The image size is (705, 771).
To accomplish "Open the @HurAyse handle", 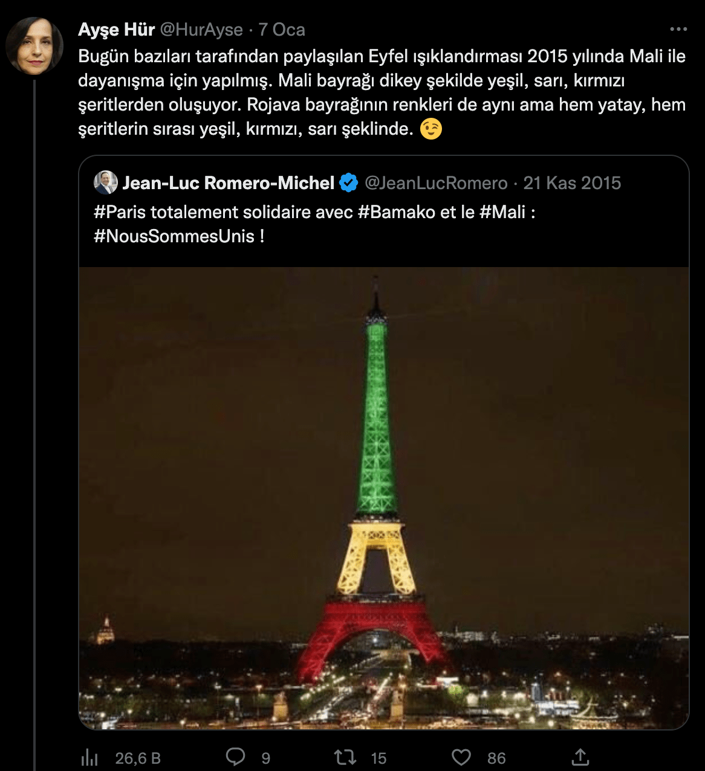I will [x=201, y=29].
